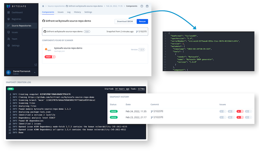The width and height of the screenshot is (259, 151).
Task: Click the Team people icon
Action: tap(8, 39)
